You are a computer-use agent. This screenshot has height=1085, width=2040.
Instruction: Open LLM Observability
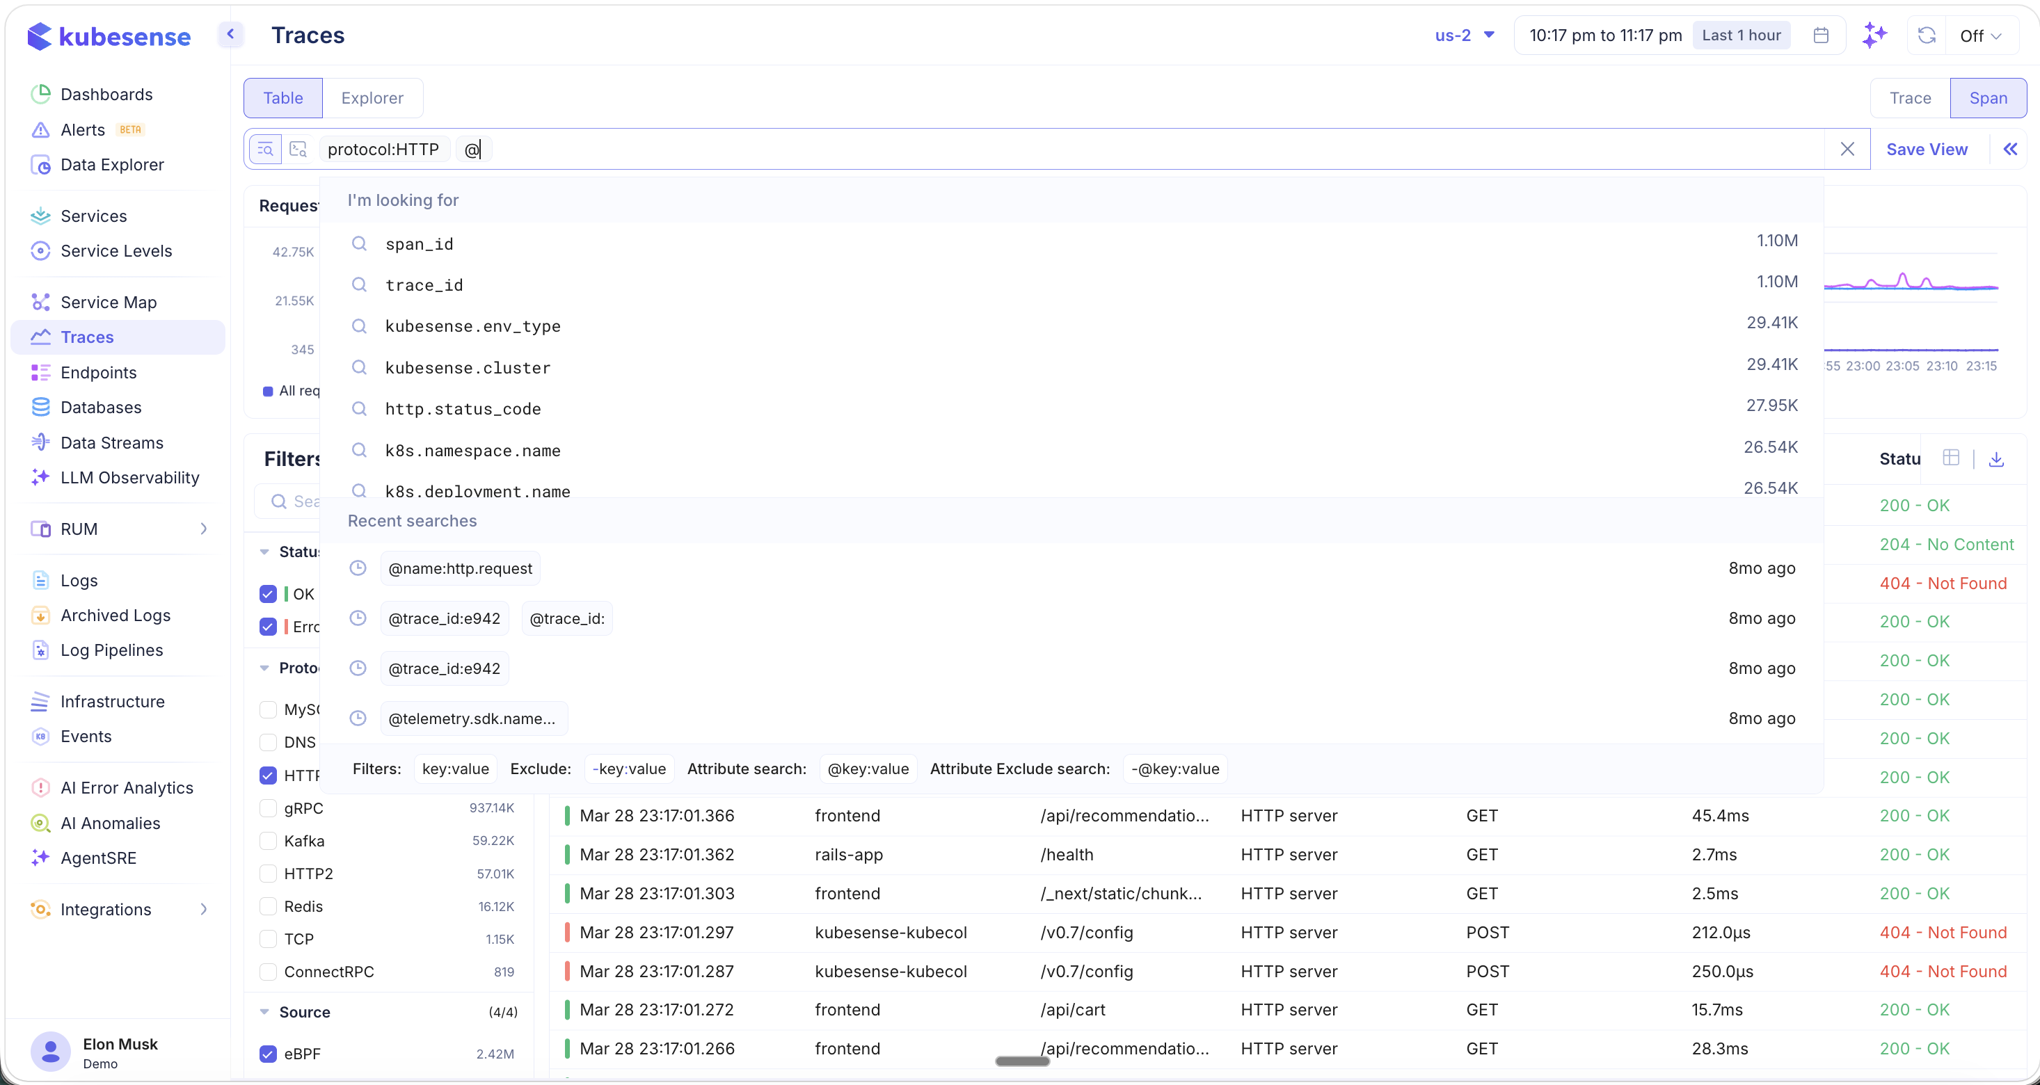coord(130,477)
